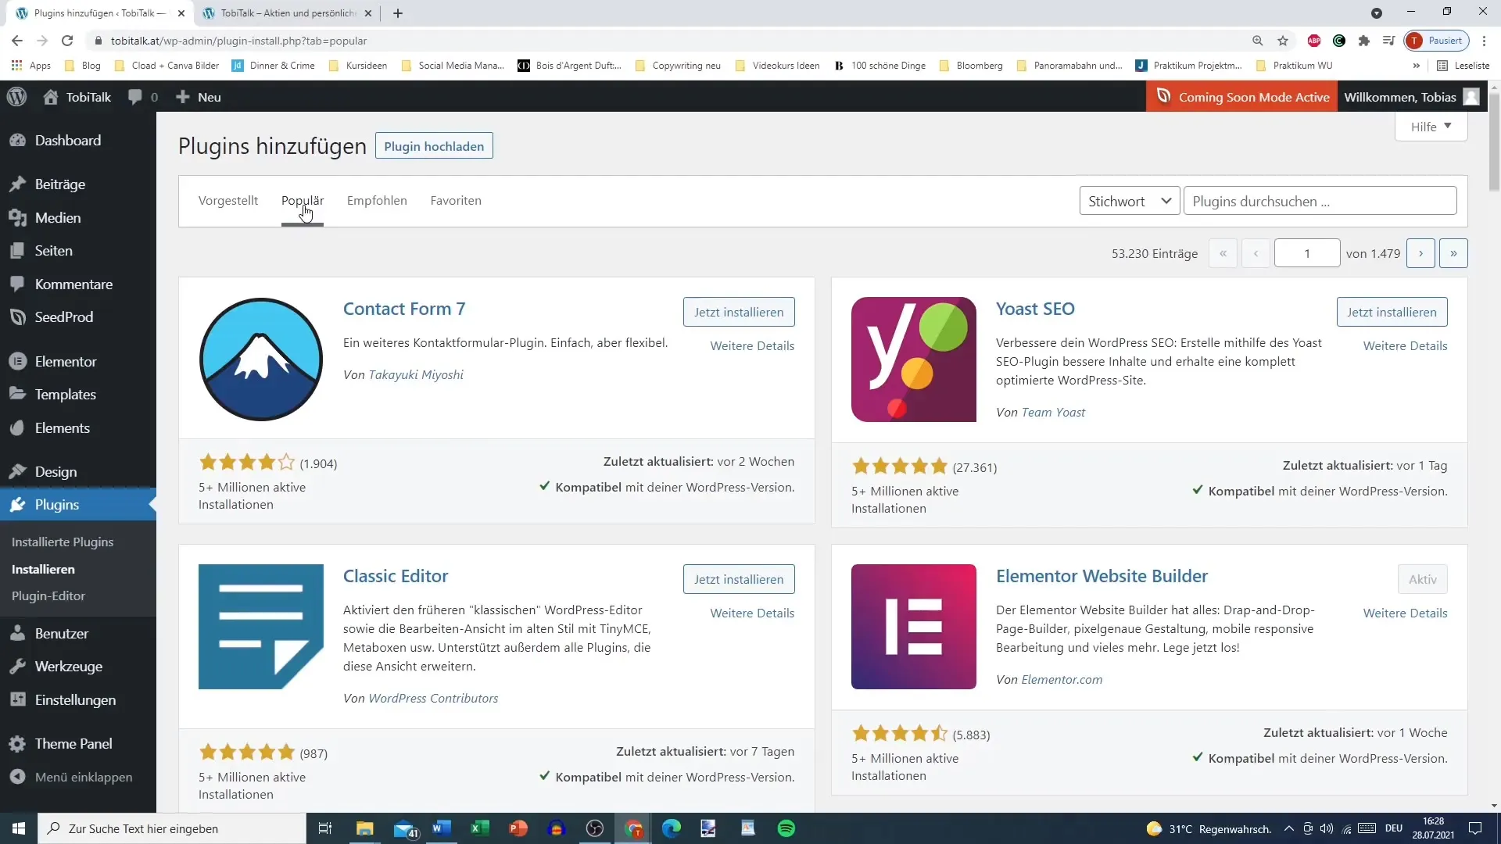This screenshot has width=1501, height=844.
Task: Click Weitere Details for Yoast SEO
Action: (x=1405, y=345)
